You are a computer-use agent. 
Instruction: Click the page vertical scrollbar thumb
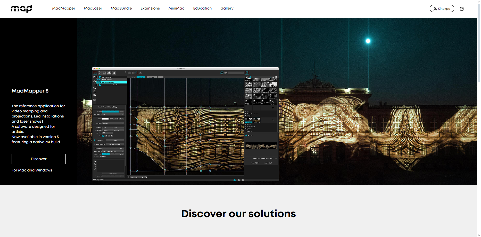479,42
